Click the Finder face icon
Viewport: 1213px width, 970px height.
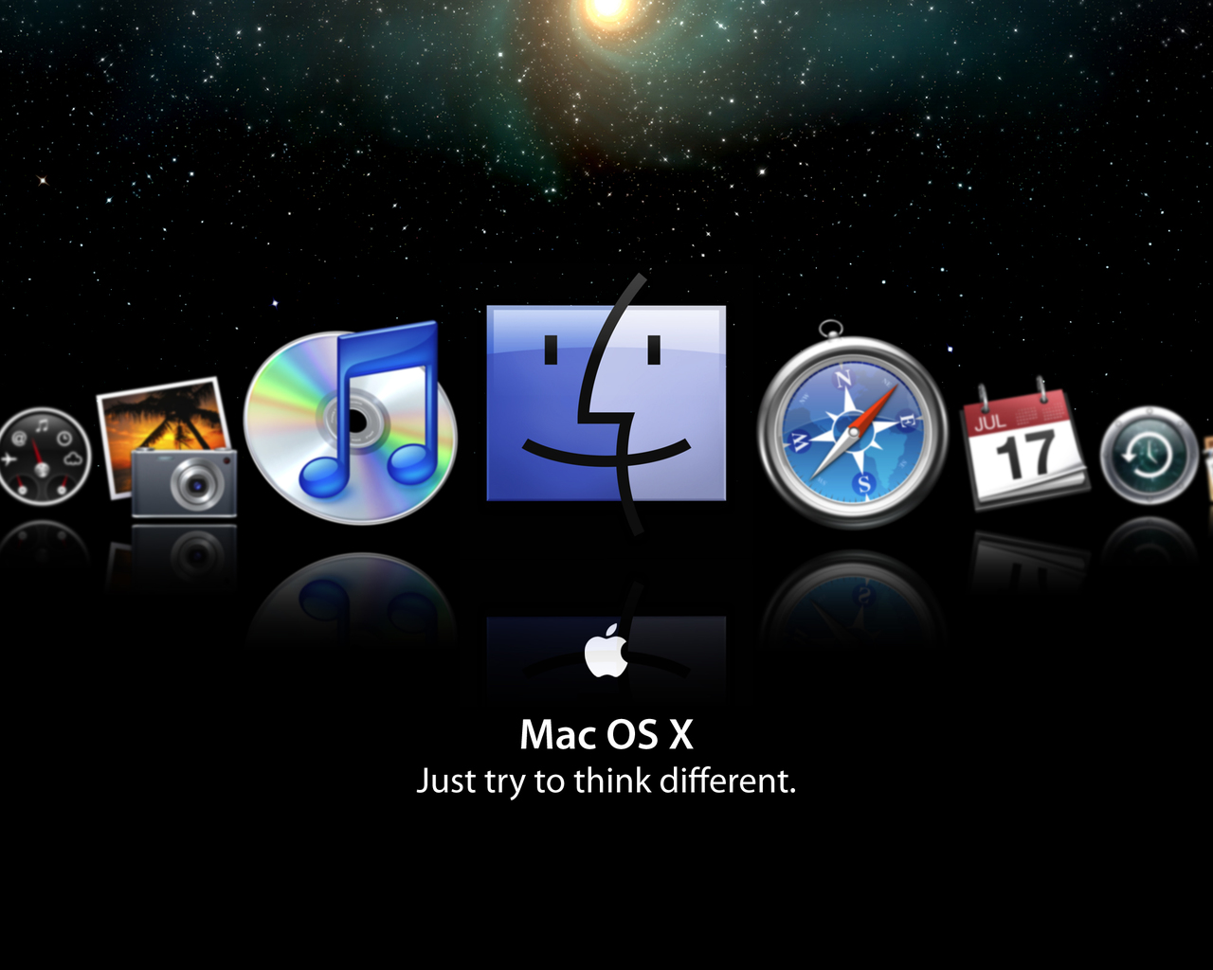[606, 404]
